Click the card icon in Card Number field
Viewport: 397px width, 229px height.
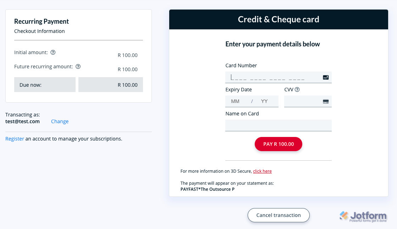(326, 77)
